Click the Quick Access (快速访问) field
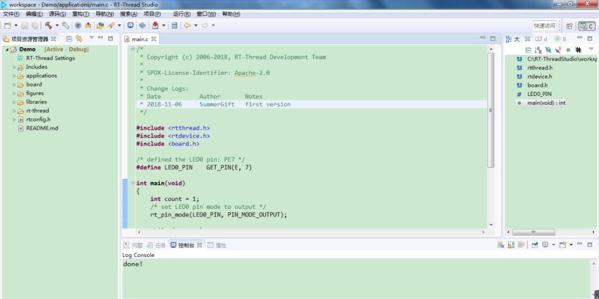 tap(545, 26)
